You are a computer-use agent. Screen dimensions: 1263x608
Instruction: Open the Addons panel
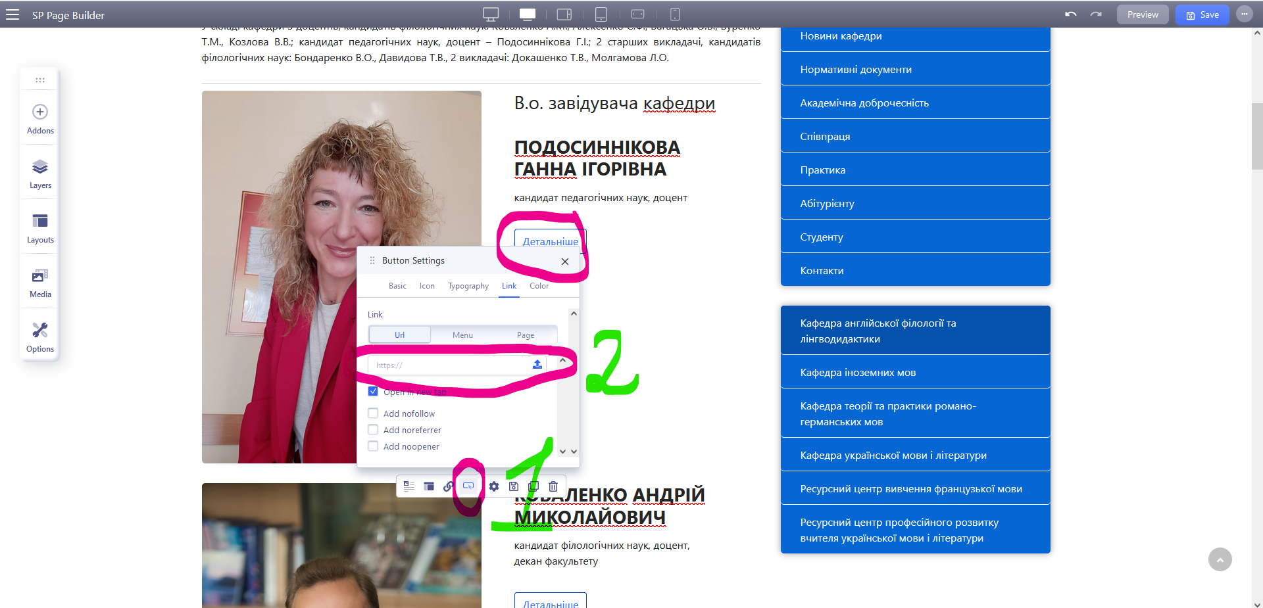[x=40, y=118]
